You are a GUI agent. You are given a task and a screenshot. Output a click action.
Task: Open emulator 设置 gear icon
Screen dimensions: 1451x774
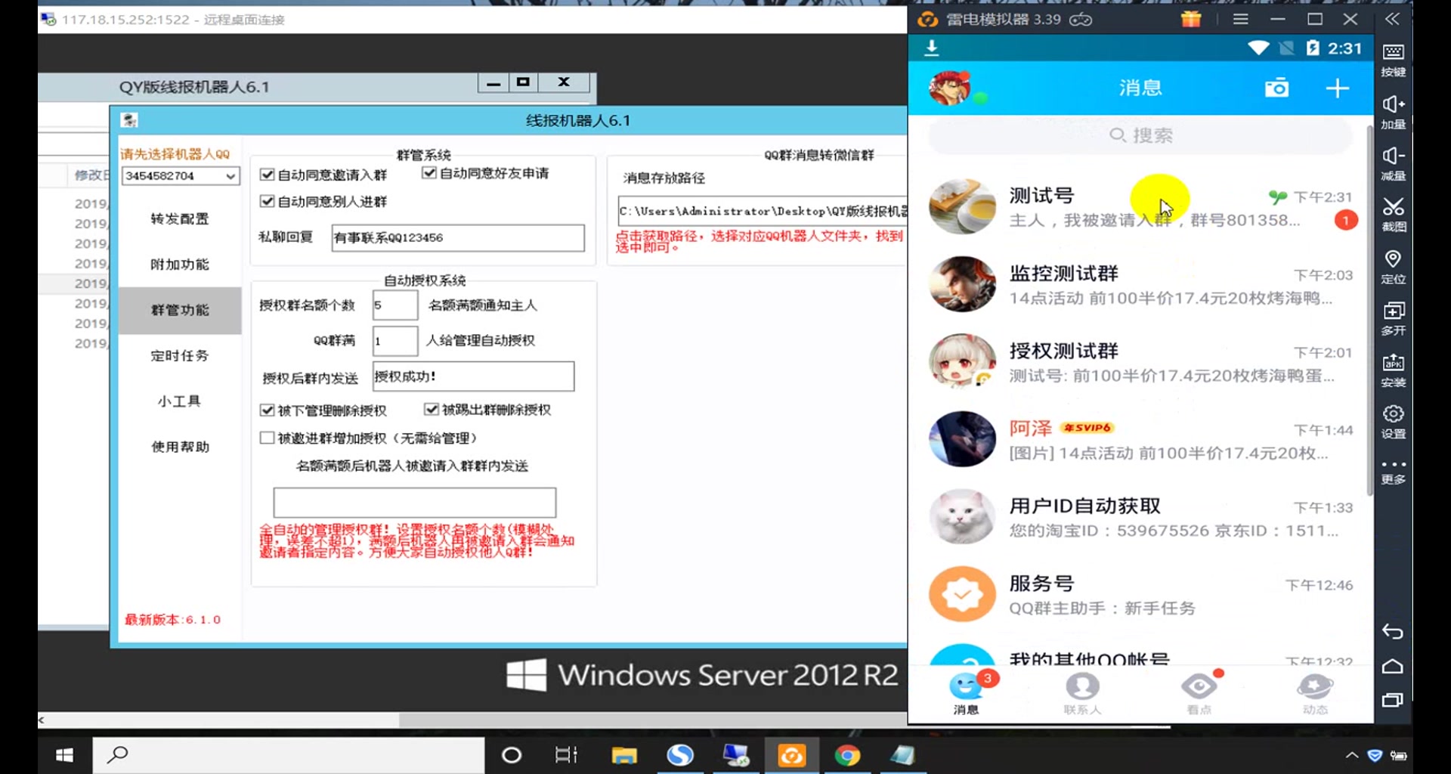(1393, 422)
